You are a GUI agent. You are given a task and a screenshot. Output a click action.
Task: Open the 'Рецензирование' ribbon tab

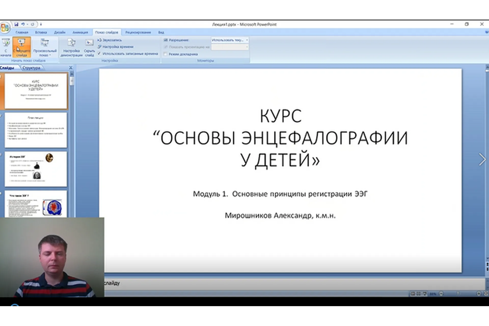pyautogui.click(x=138, y=32)
